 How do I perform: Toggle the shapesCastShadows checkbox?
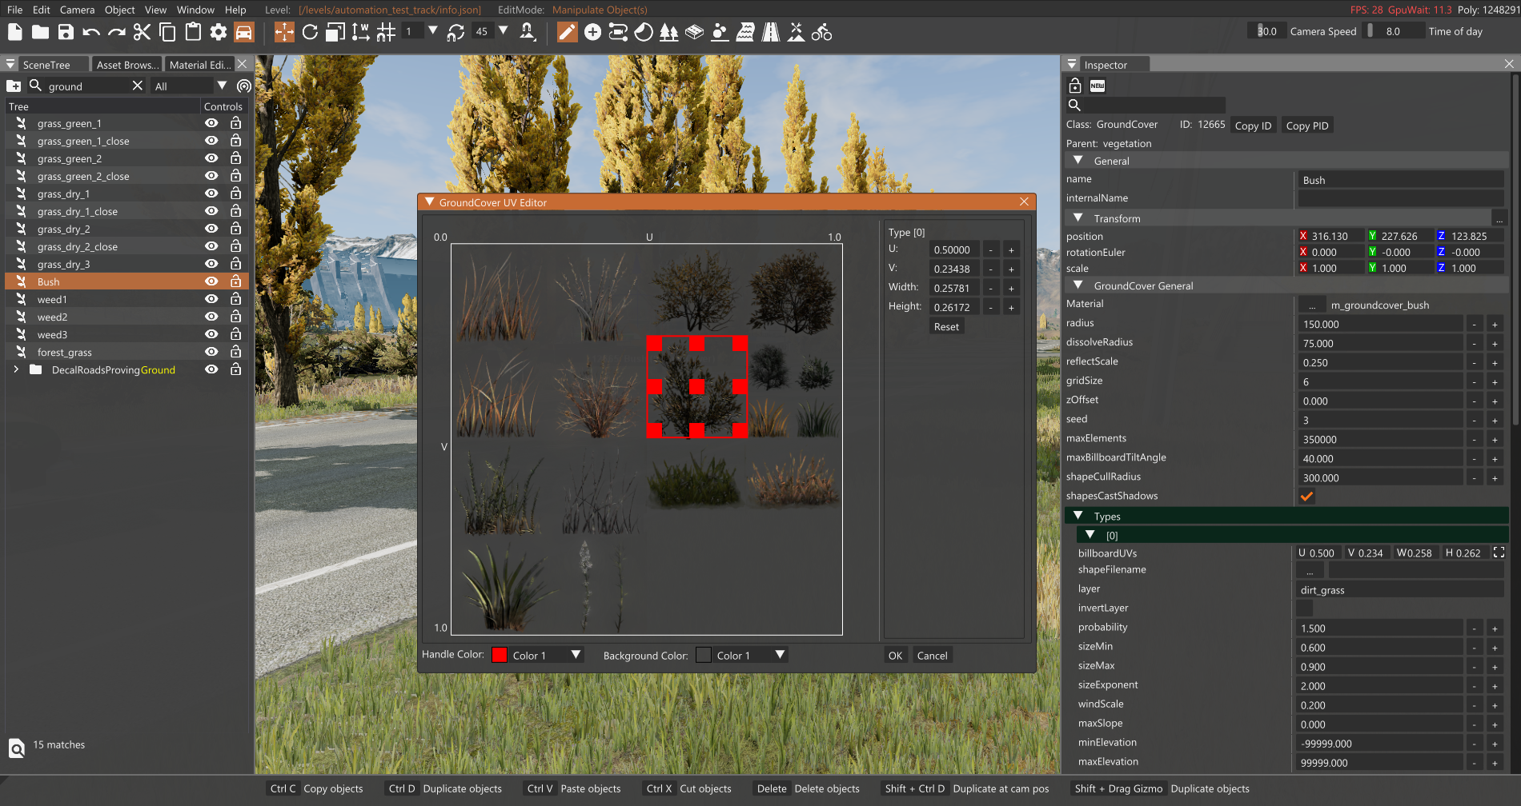coord(1306,497)
